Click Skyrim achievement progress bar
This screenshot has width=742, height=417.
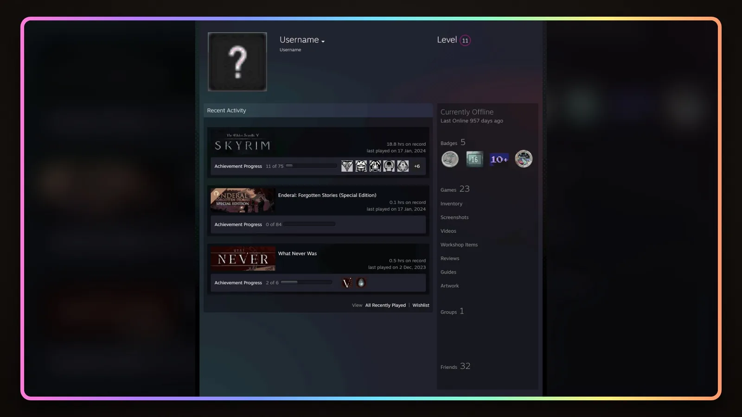click(x=311, y=166)
